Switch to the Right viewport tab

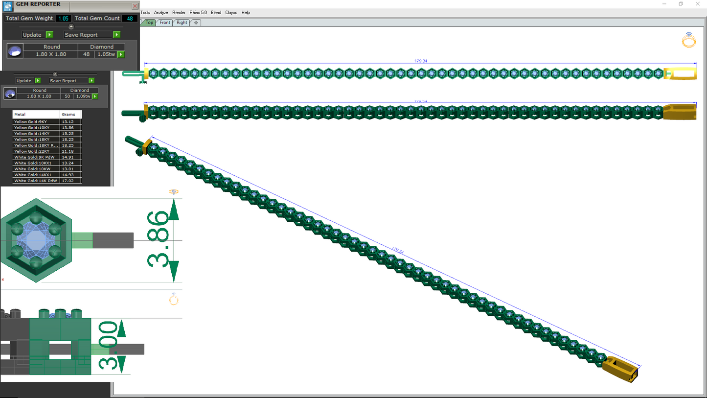(182, 23)
